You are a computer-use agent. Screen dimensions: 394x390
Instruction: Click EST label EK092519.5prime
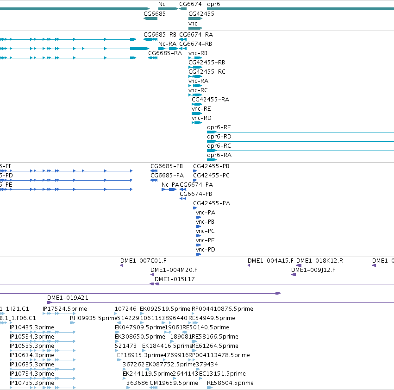pos(165,309)
